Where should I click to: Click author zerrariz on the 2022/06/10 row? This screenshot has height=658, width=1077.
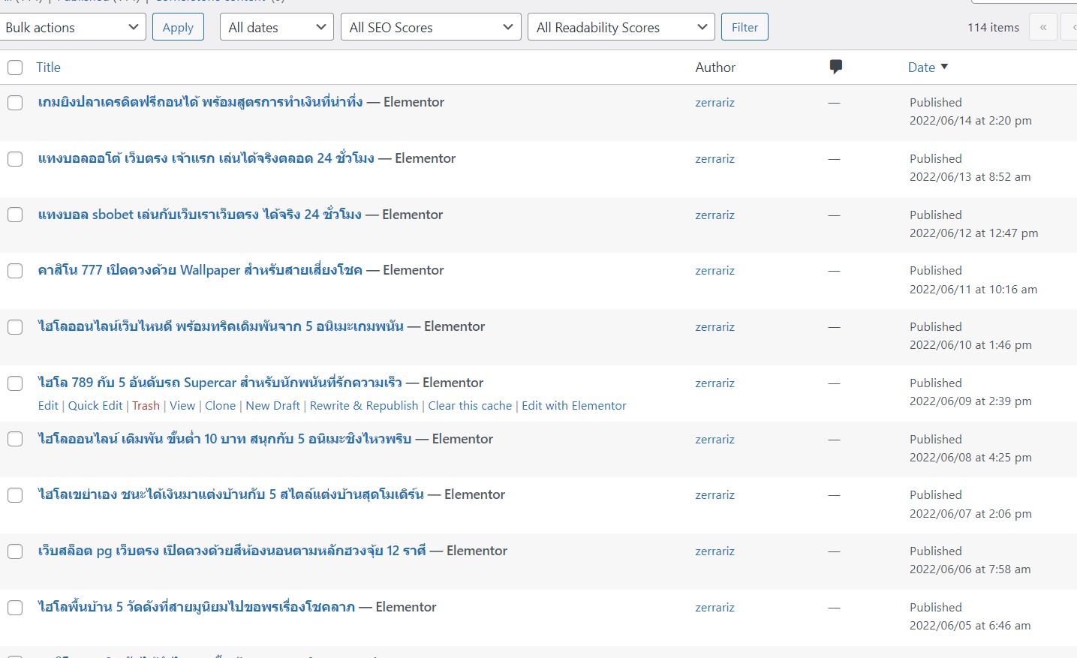tap(714, 327)
